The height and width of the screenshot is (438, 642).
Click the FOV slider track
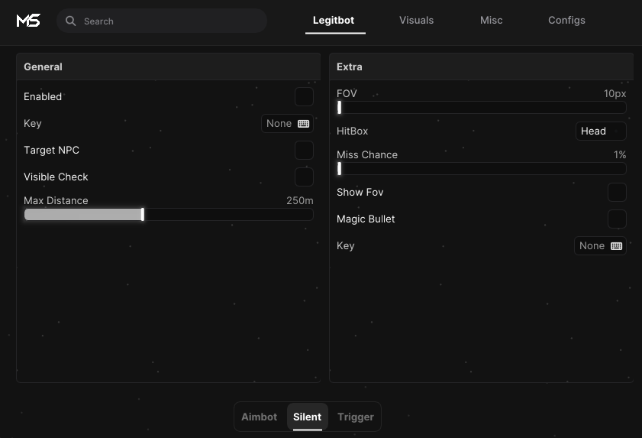pos(482,108)
